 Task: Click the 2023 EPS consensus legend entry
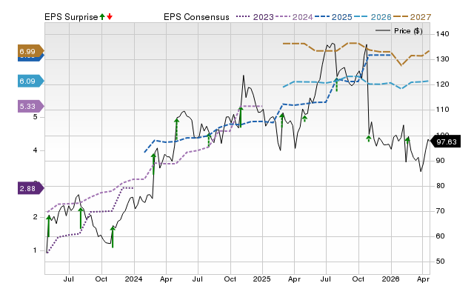tap(255, 17)
